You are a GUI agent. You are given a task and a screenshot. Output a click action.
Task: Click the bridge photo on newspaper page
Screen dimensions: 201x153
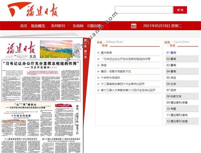(56, 49)
